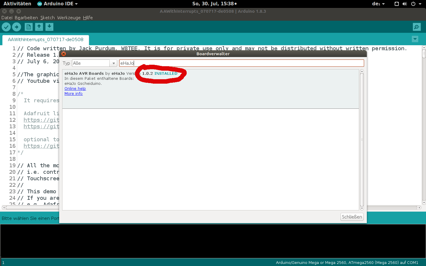Click the Schließen button
The image size is (426, 266).
point(352,217)
